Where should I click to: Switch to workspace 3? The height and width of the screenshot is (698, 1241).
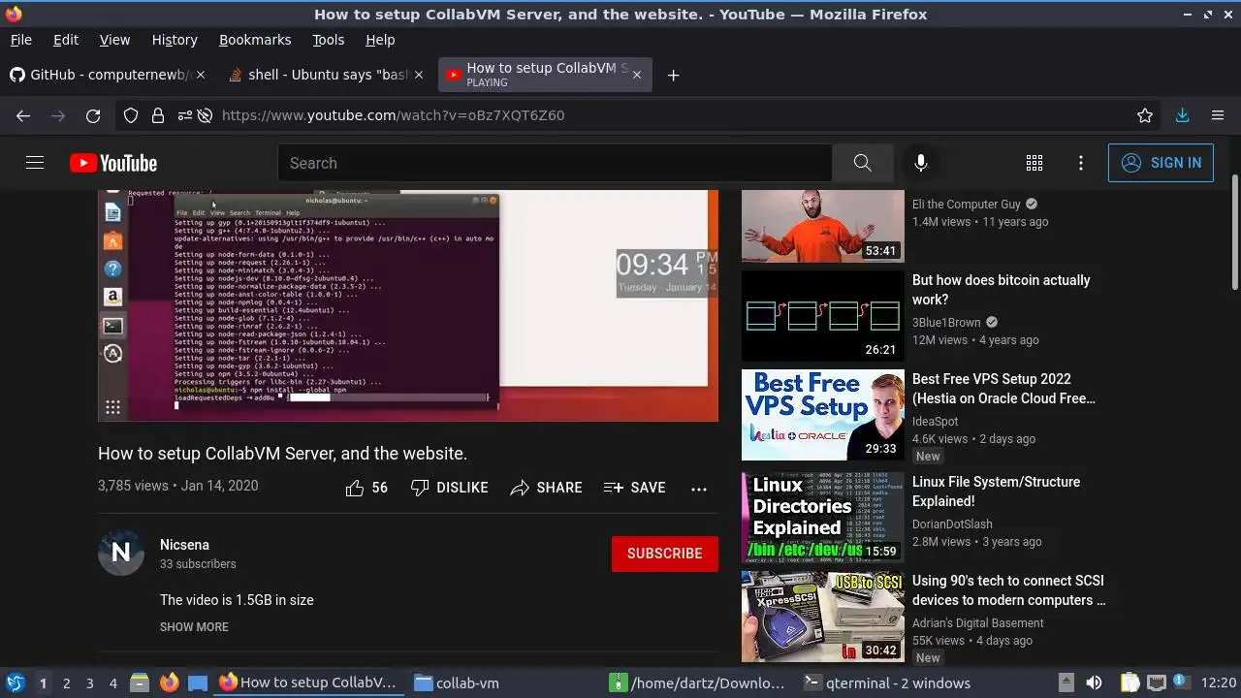tap(89, 682)
